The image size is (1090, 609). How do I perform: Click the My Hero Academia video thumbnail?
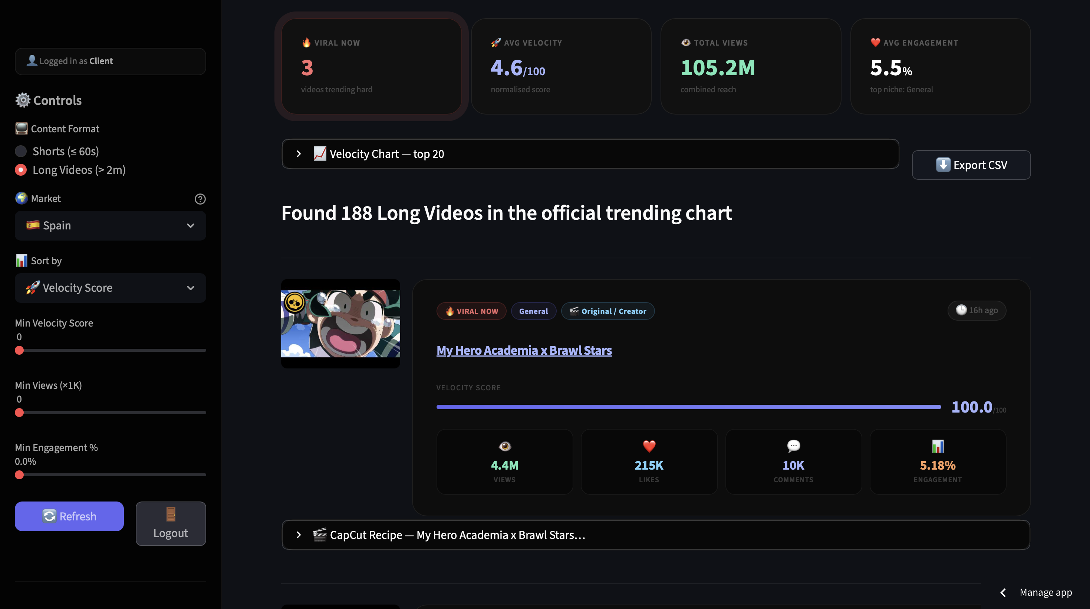pyautogui.click(x=340, y=324)
